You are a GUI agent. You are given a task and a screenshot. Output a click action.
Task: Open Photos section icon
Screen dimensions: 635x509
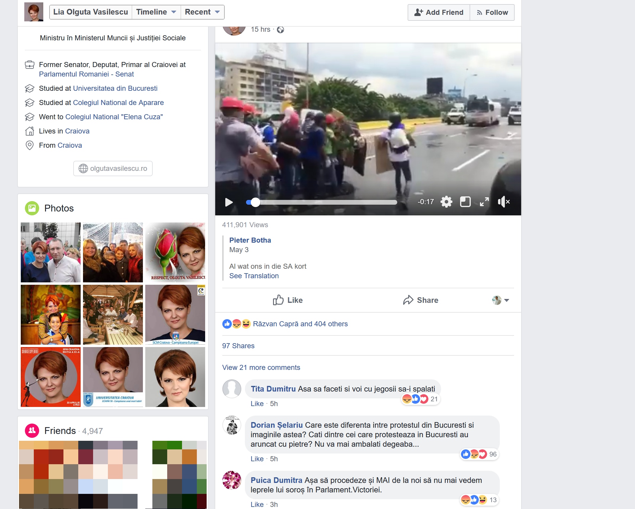32,208
